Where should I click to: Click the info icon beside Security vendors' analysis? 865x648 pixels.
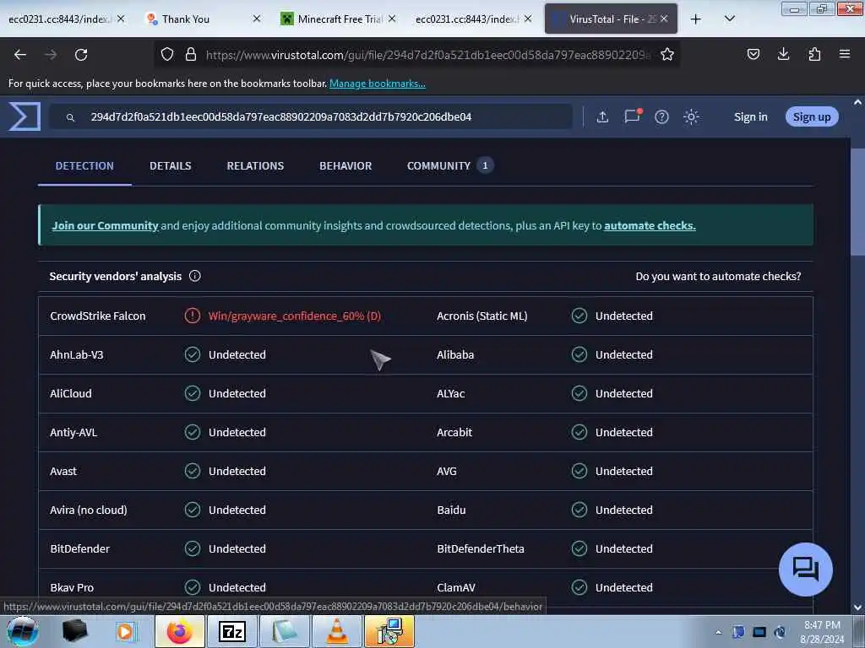point(195,276)
